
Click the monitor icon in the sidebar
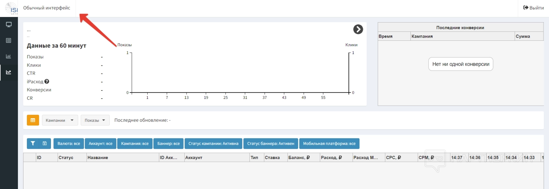pos(9,25)
